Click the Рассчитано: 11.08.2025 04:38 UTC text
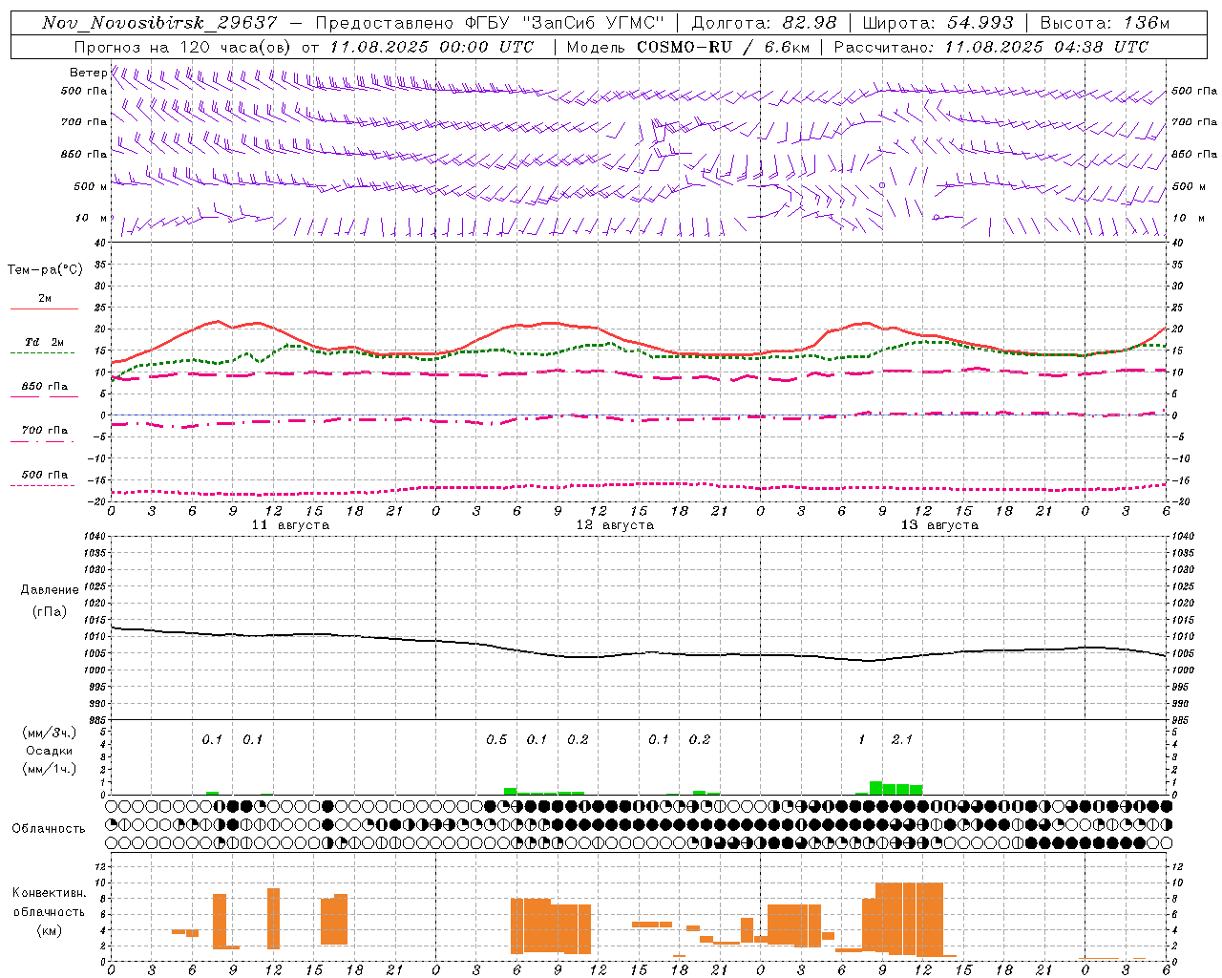This screenshot has height=978, width=1222. (x=991, y=47)
